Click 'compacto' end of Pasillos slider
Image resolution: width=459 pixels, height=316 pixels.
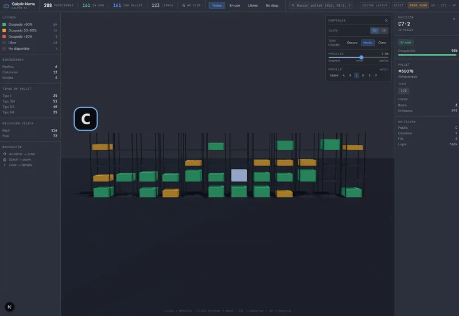point(334,61)
